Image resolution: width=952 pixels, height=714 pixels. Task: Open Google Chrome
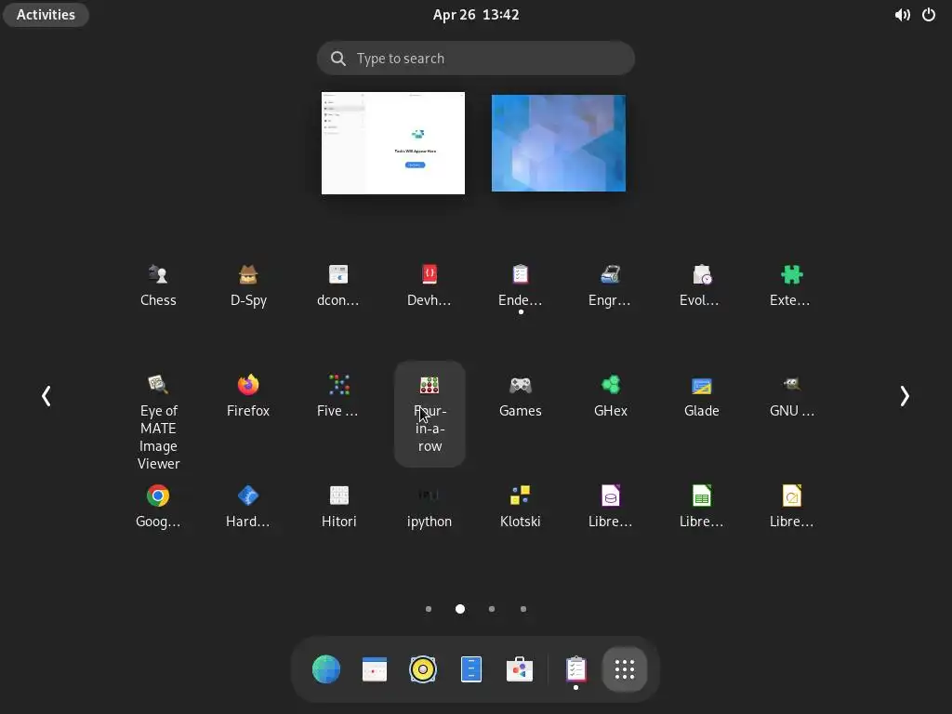(158, 507)
